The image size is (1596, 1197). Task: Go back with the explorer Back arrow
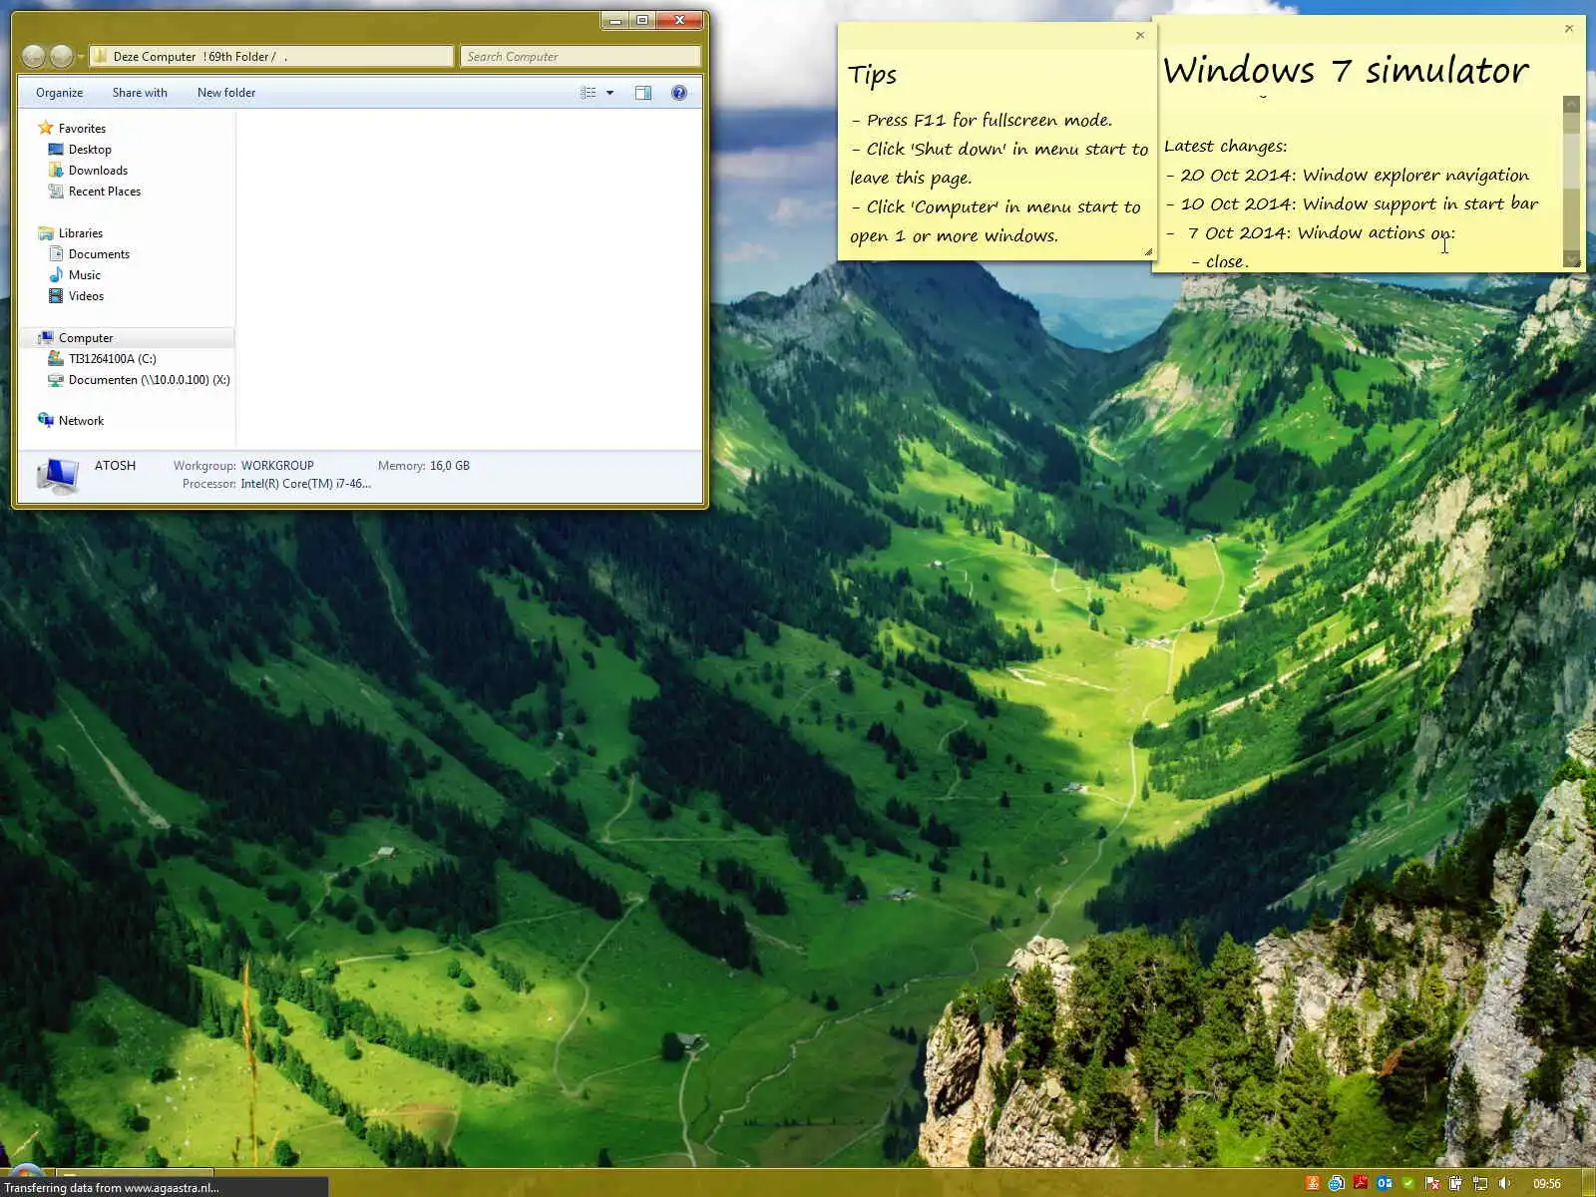click(33, 57)
